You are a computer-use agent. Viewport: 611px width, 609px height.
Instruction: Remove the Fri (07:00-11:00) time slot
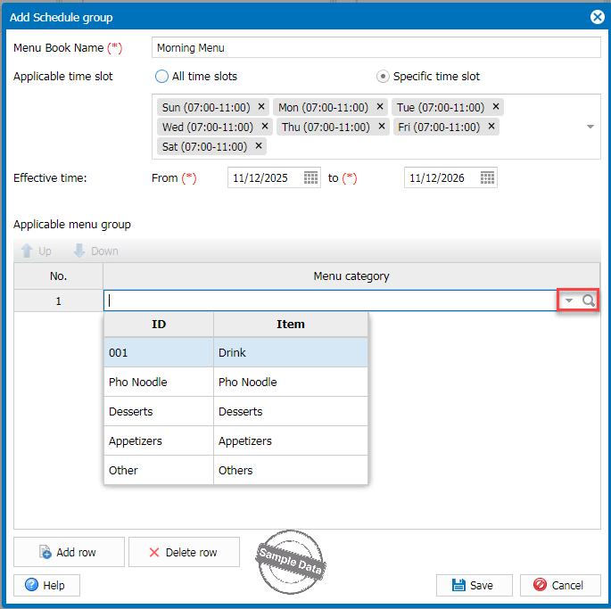491,127
